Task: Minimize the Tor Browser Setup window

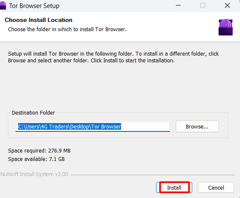Action: (178, 6)
